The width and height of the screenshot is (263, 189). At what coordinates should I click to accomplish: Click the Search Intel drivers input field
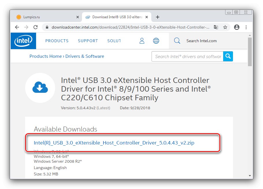pos(188,56)
